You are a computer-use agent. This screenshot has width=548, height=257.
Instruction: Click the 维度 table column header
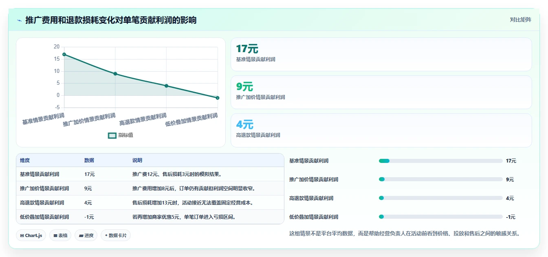[x=25, y=160]
